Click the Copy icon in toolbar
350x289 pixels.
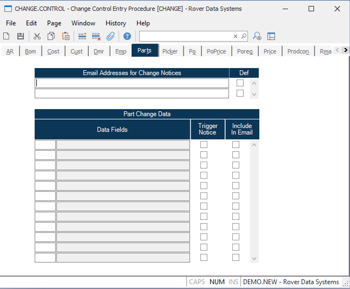pos(51,36)
